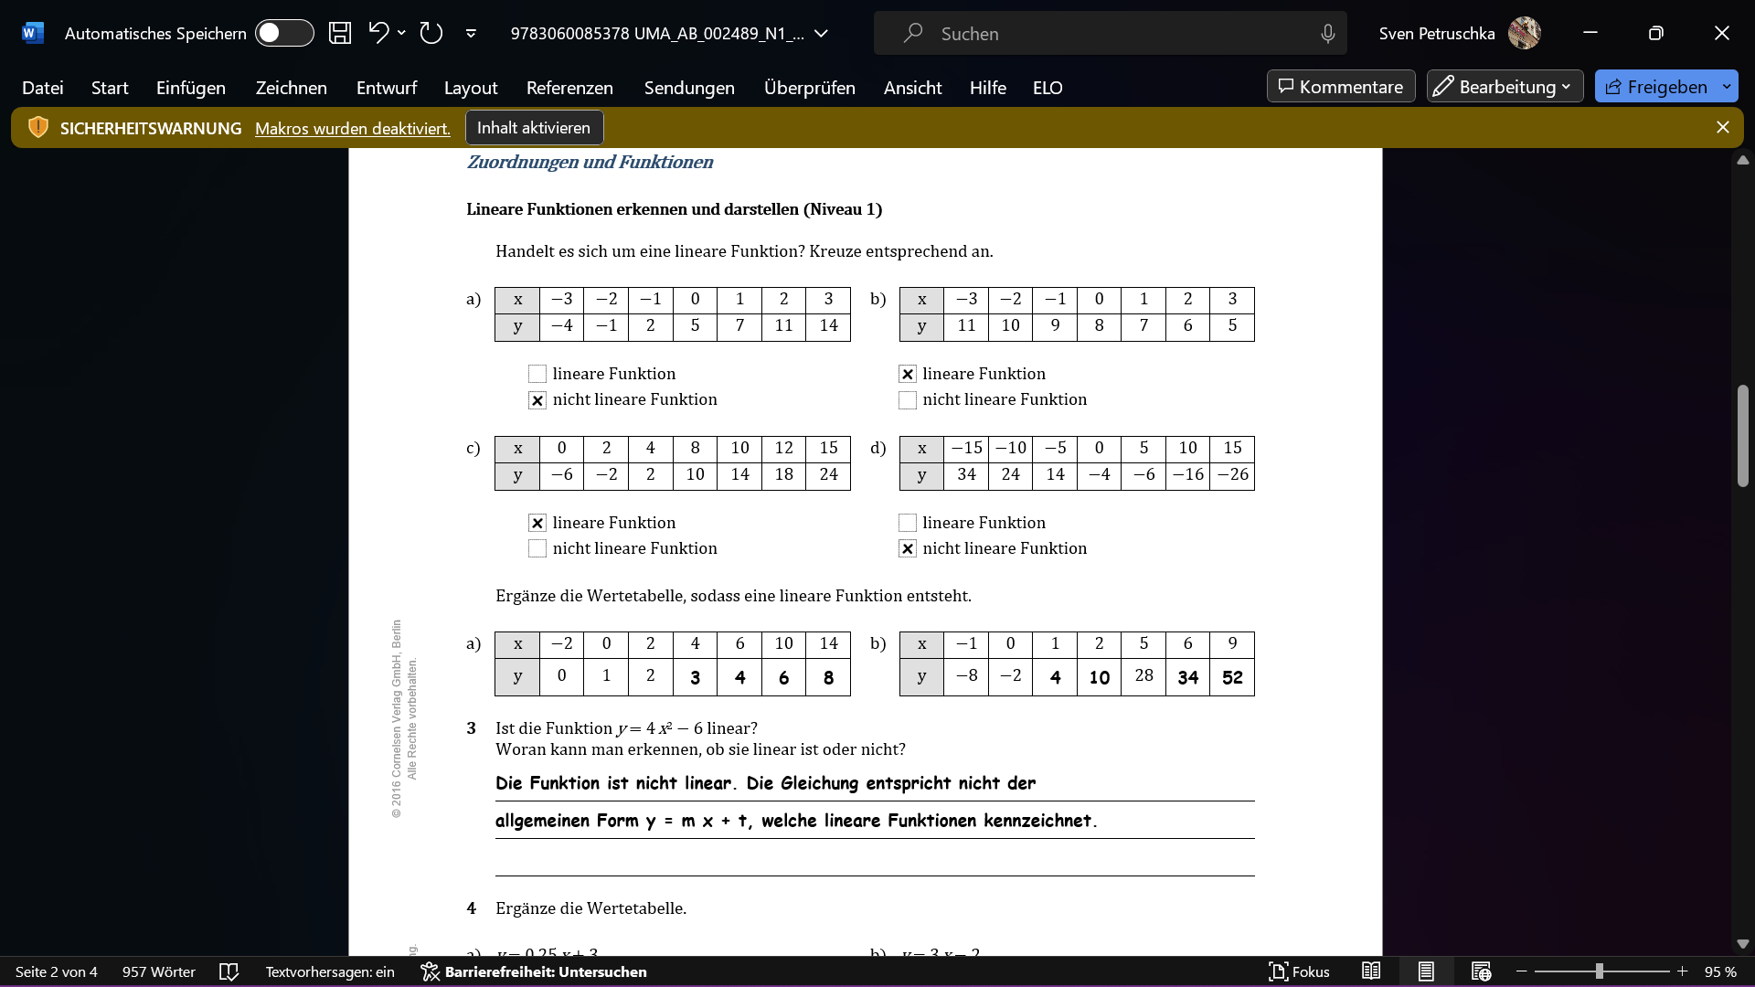Uncheck lineare Funktion for table 1b

coord(908,374)
